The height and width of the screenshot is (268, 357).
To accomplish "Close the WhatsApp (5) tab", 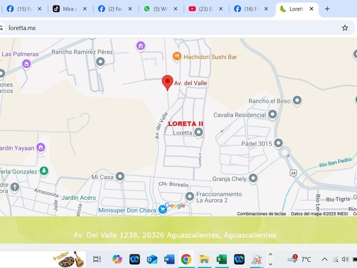I will pyautogui.click(x=176, y=9).
